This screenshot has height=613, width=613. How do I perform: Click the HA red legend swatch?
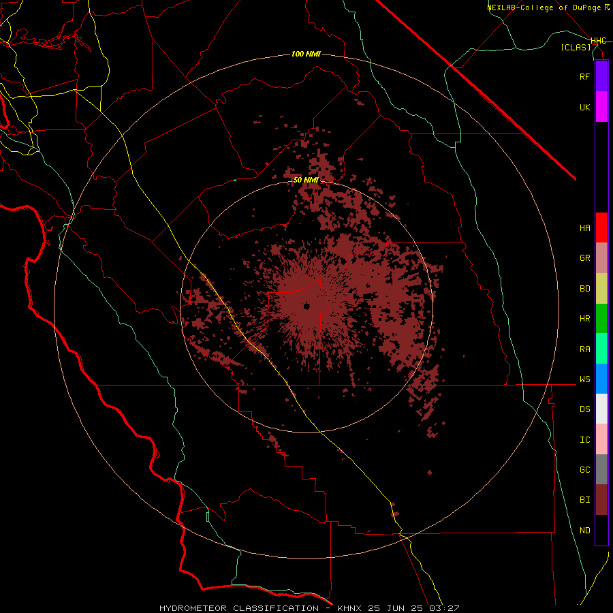click(601, 227)
